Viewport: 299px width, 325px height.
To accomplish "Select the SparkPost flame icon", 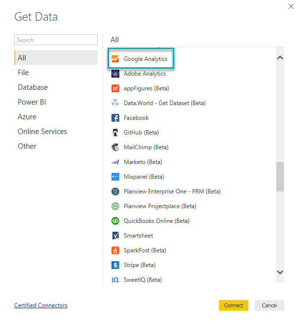I will (115, 250).
